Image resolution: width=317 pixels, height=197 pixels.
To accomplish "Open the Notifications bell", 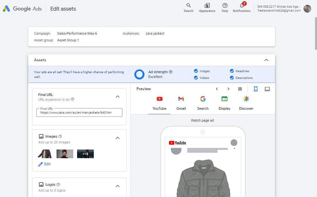I will pyautogui.click(x=242, y=8).
